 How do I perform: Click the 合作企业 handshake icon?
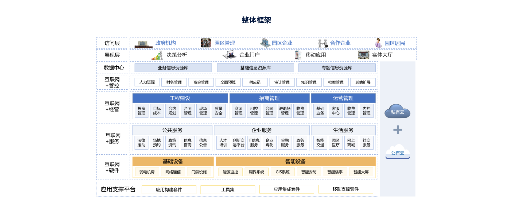[x=323, y=43]
